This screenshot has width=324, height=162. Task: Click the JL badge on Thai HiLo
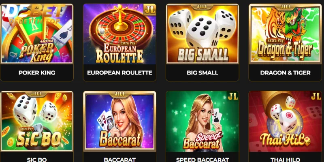pos(315,96)
